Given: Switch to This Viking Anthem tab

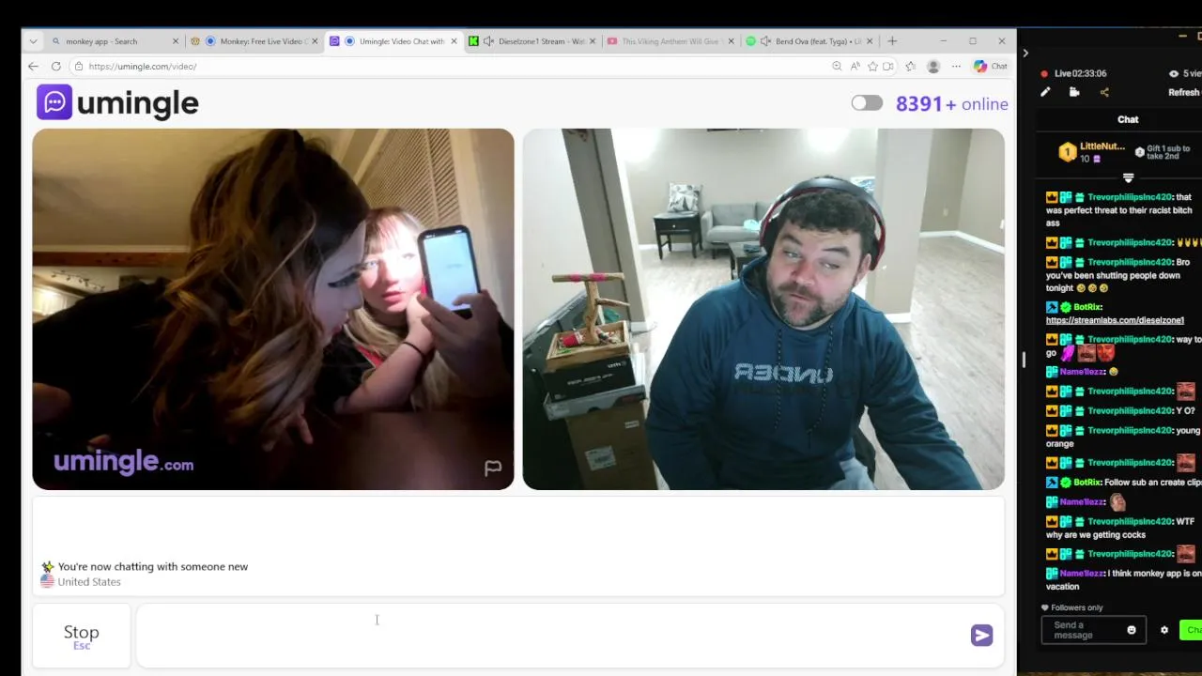Looking at the screenshot, I should click(670, 41).
